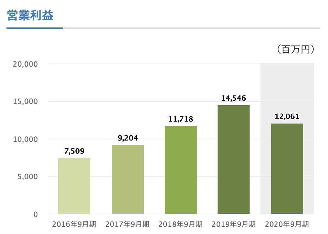The width and height of the screenshot is (328, 234).
Task: Click the 14,546 value label
Action: pos(234,98)
